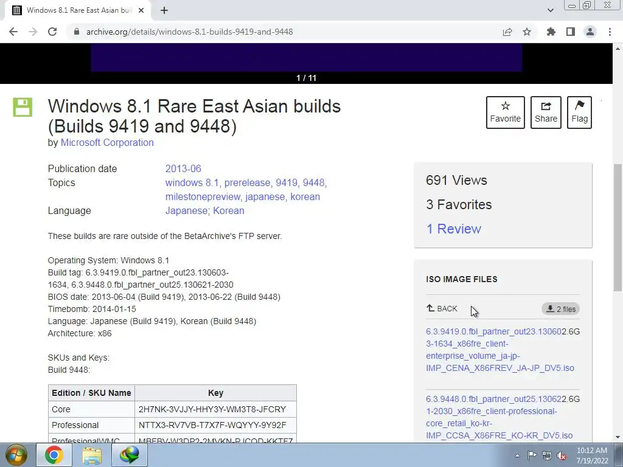Screen dimensions: 623x467
Task: Click the Action Center flag tray icon
Action: pyautogui.click(x=532, y=455)
